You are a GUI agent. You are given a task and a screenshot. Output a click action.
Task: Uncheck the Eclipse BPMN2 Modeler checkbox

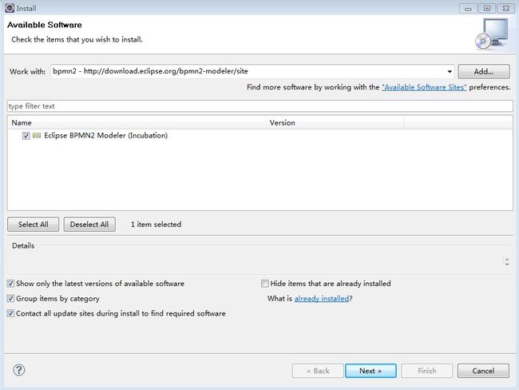tap(26, 136)
